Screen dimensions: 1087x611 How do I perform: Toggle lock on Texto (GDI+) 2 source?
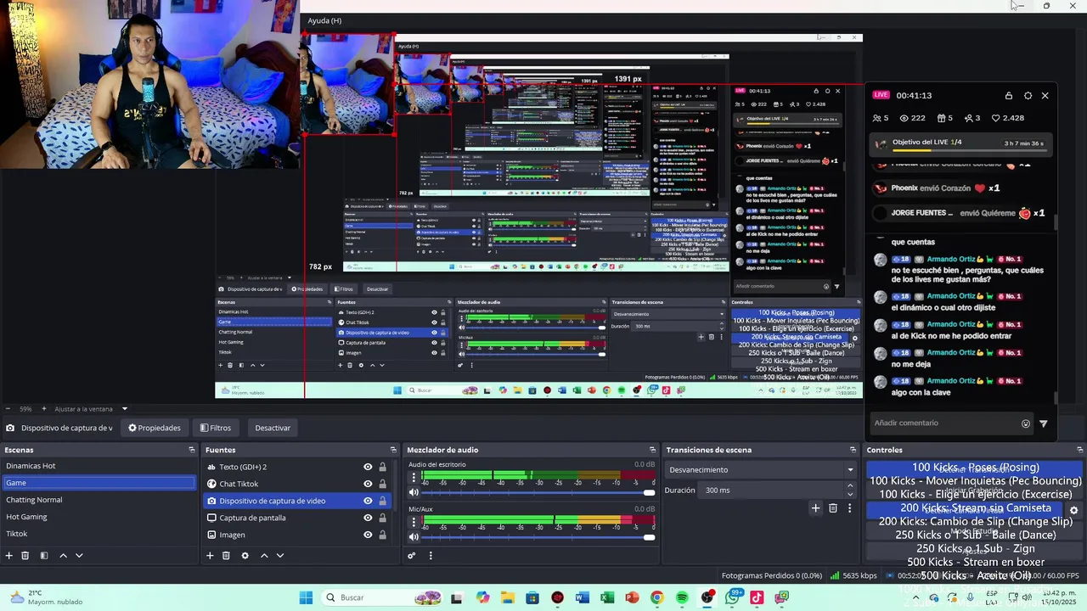coord(382,467)
